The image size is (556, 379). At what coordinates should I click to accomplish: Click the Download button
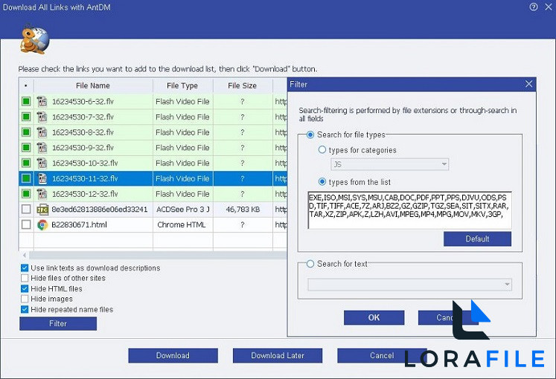point(173,356)
